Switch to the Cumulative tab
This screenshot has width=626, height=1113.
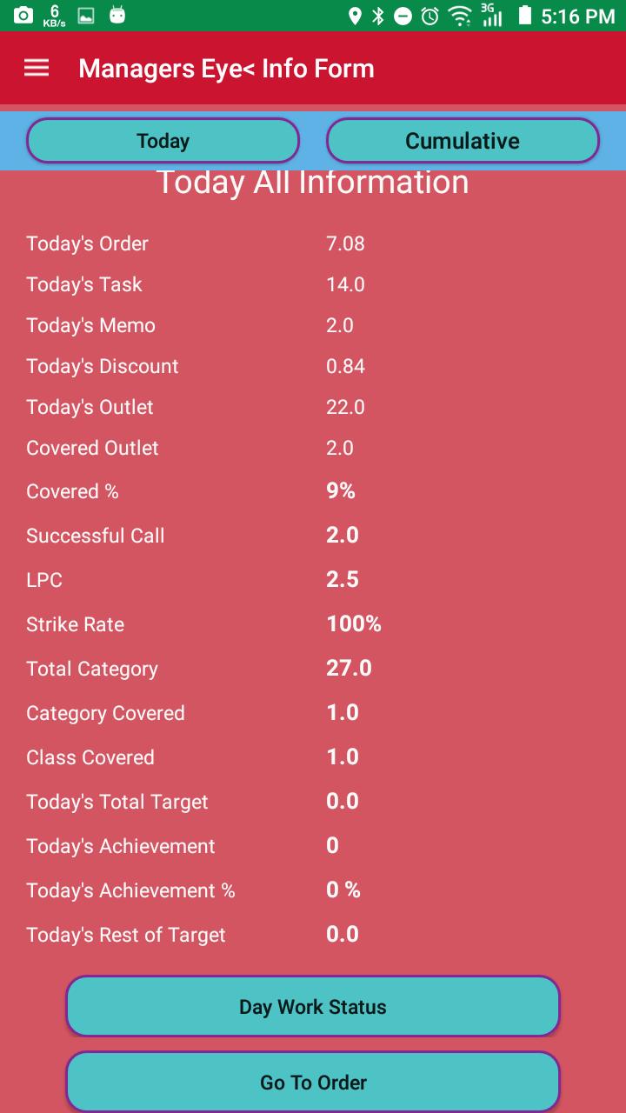463,141
